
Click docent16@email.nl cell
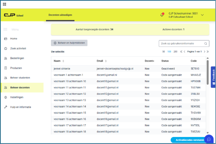click(107, 119)
